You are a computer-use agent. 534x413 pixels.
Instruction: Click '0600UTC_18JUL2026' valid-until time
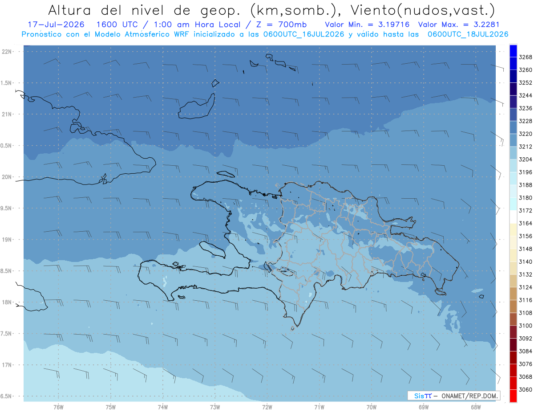[x=468, y=34]
